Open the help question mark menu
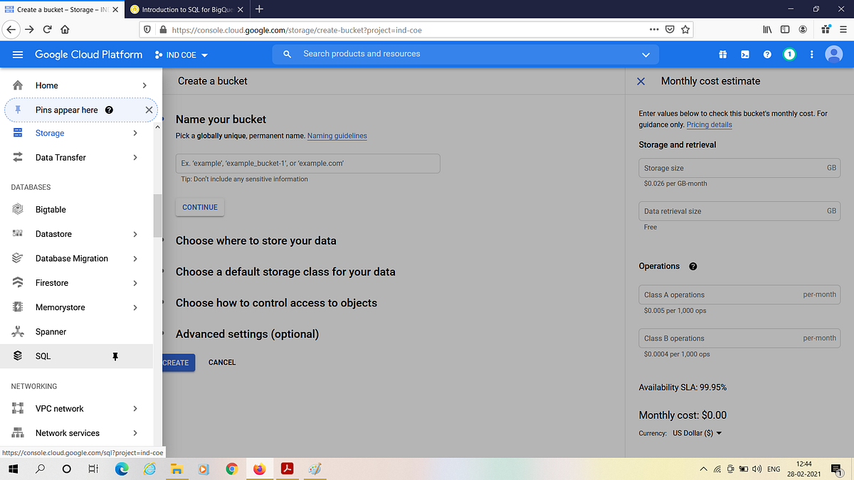The height and width of the screenshot is (480, 854). pyautogui.click(x=766, y=54)
